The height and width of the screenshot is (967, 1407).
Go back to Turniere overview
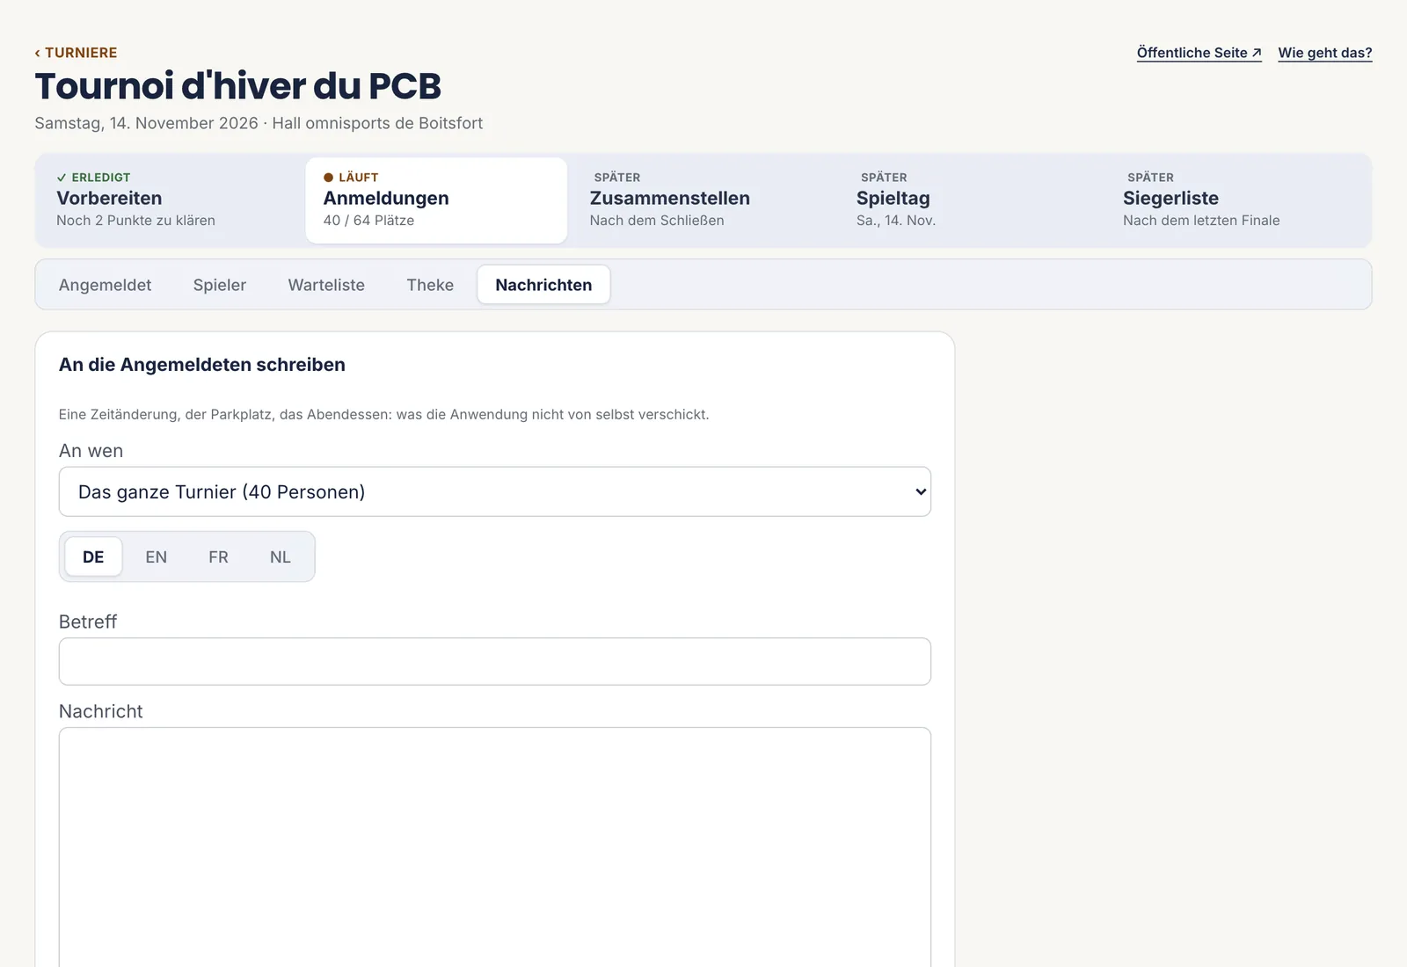(x=76, y=53)
